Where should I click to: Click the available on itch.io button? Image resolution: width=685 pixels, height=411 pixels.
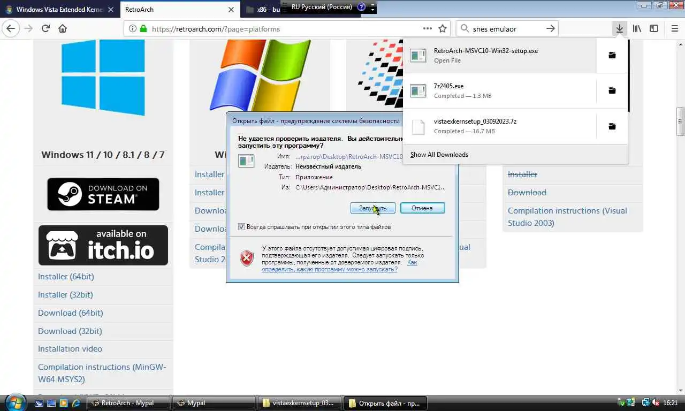click(x=103, y=245)
